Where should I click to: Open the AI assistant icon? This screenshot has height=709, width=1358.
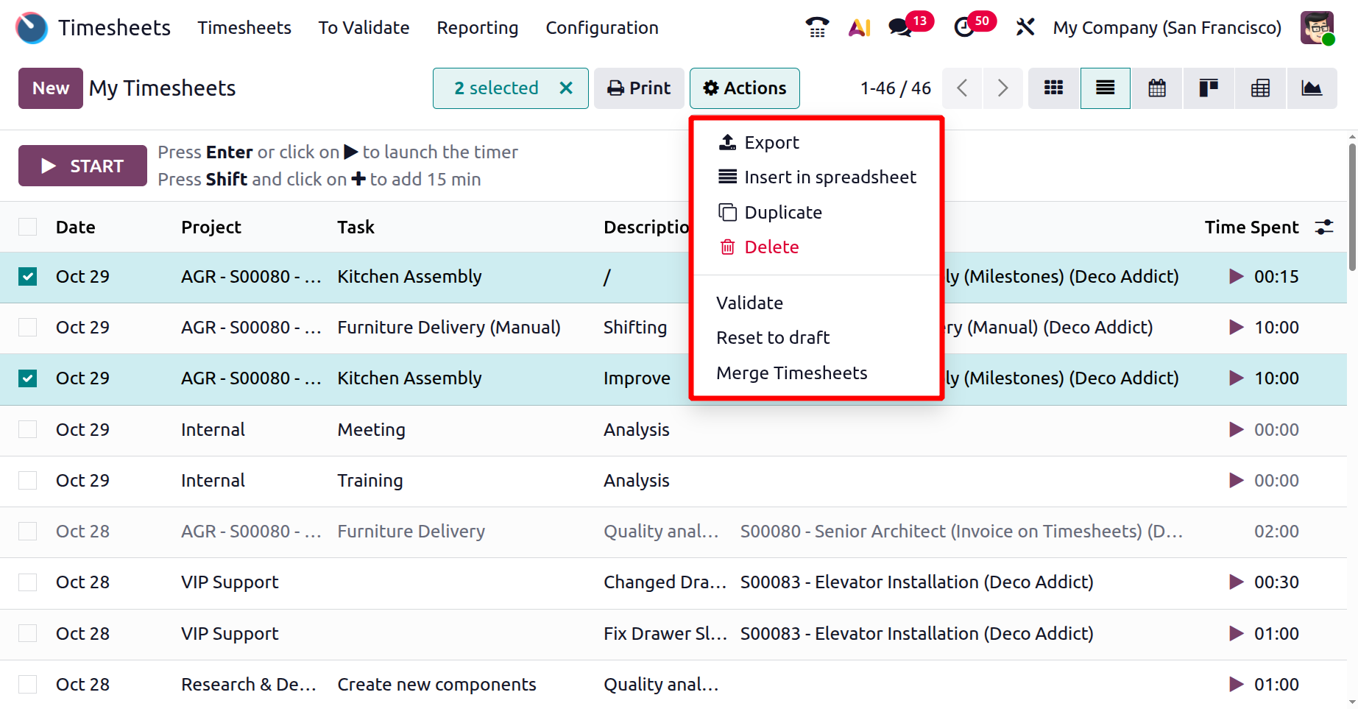click(859, 28)
